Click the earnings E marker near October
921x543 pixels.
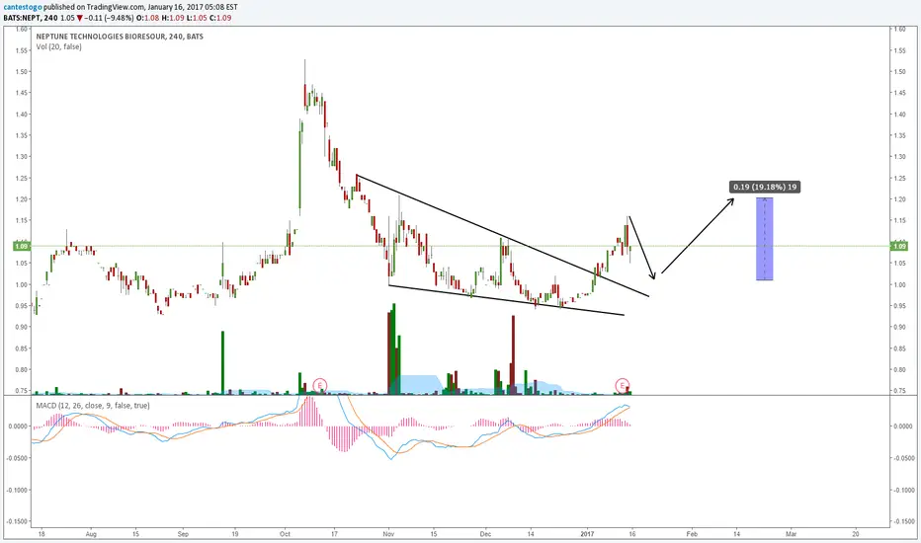pos(319,386)
